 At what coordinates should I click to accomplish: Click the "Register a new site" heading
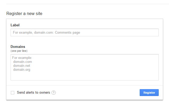pyautogui.click(x=24, y=13)
